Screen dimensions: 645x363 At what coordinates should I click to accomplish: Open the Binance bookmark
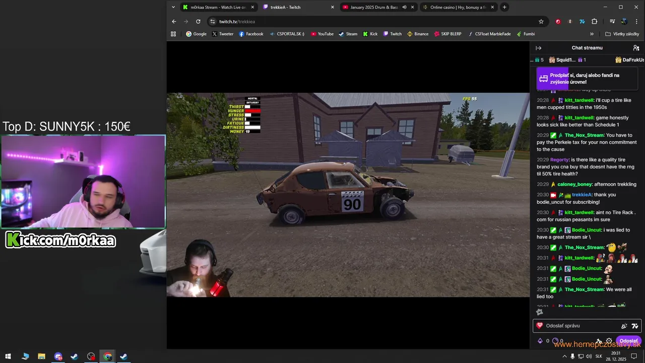click(417, 34)
